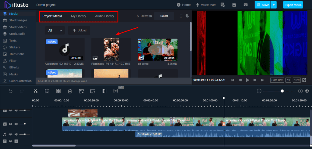
Task: Open the Stickers panel in sidebar
Action: tap(14, 47)
